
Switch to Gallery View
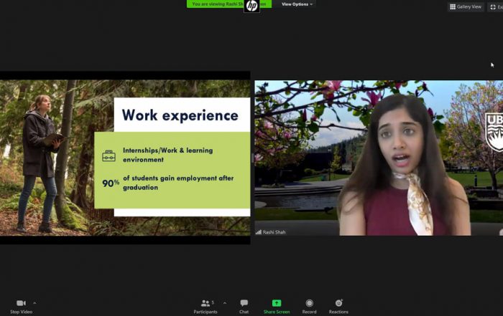(466, 6)
